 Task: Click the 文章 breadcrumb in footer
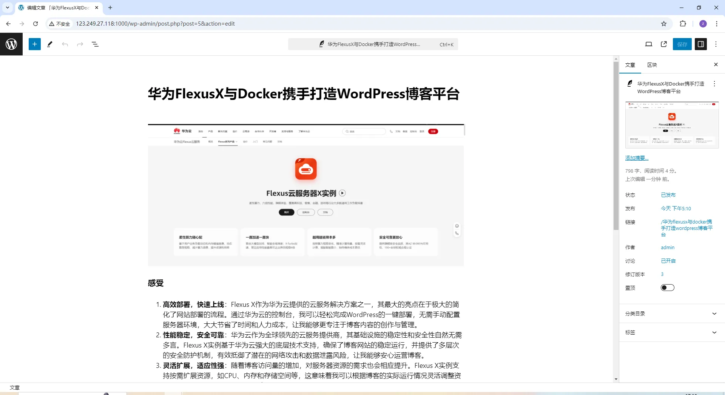pyautogui.click(x=15, y=387)
